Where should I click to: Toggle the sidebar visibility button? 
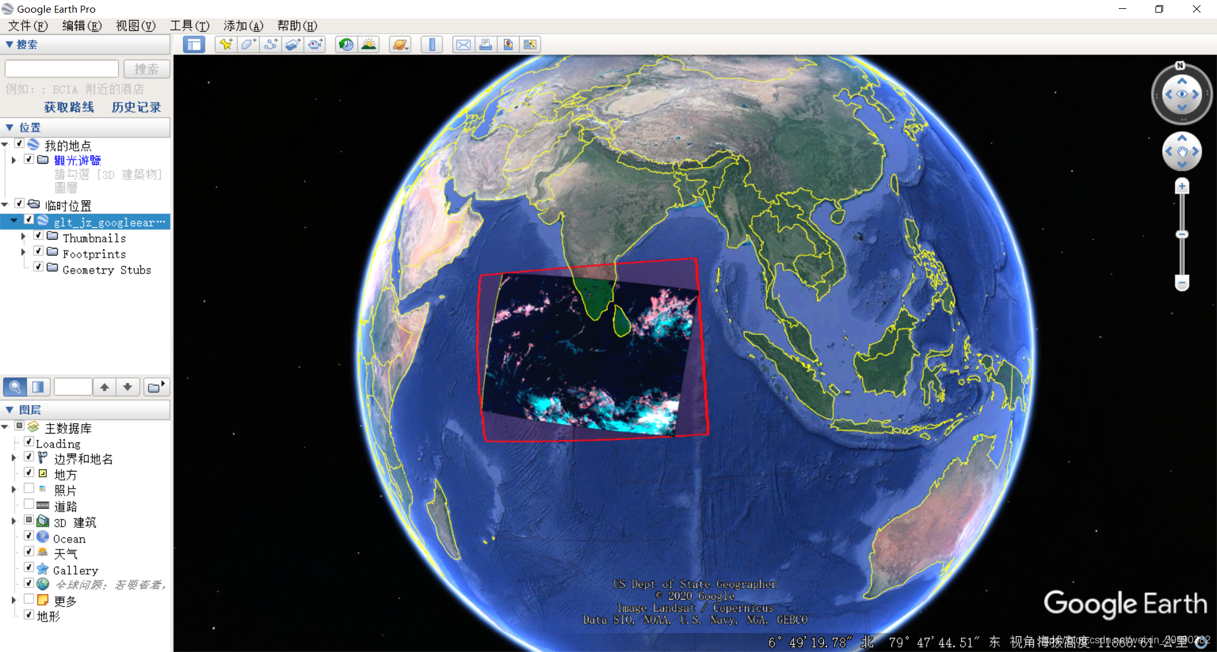tap(194, 44)
